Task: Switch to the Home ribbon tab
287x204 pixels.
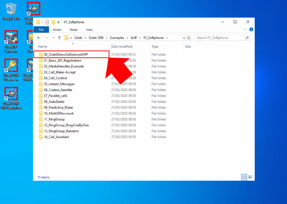Action: click(57, 30)
